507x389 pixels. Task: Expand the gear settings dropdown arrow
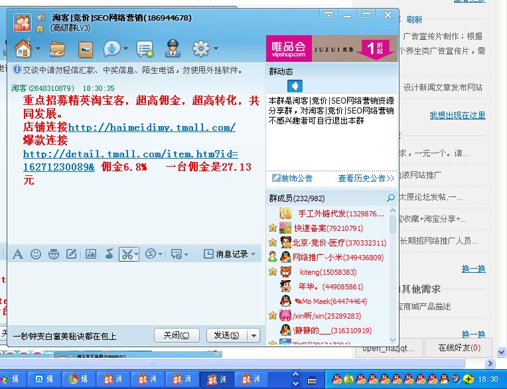(x=216, y=49)
